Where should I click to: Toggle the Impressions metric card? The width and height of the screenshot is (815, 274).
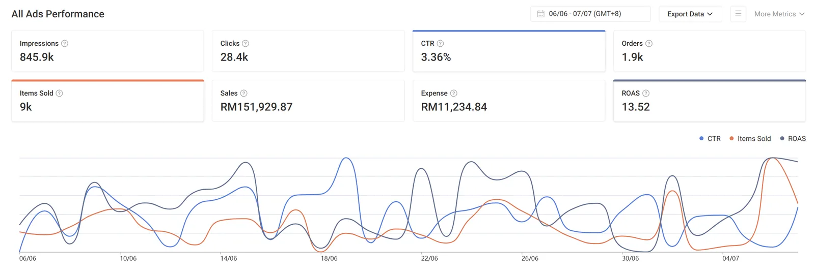coord(107,51)
